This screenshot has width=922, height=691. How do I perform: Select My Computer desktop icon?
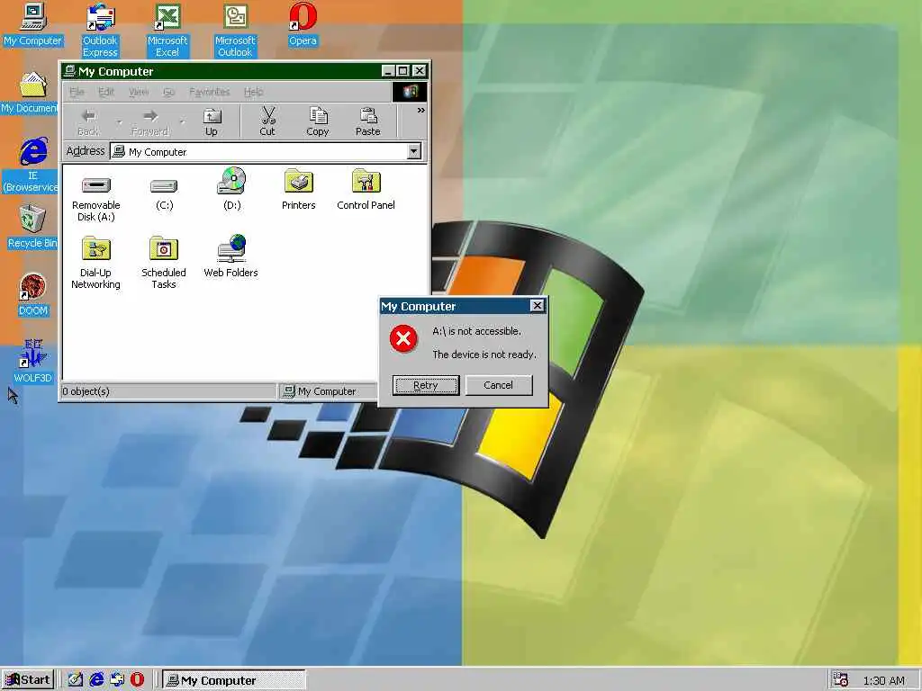(32, 24)
